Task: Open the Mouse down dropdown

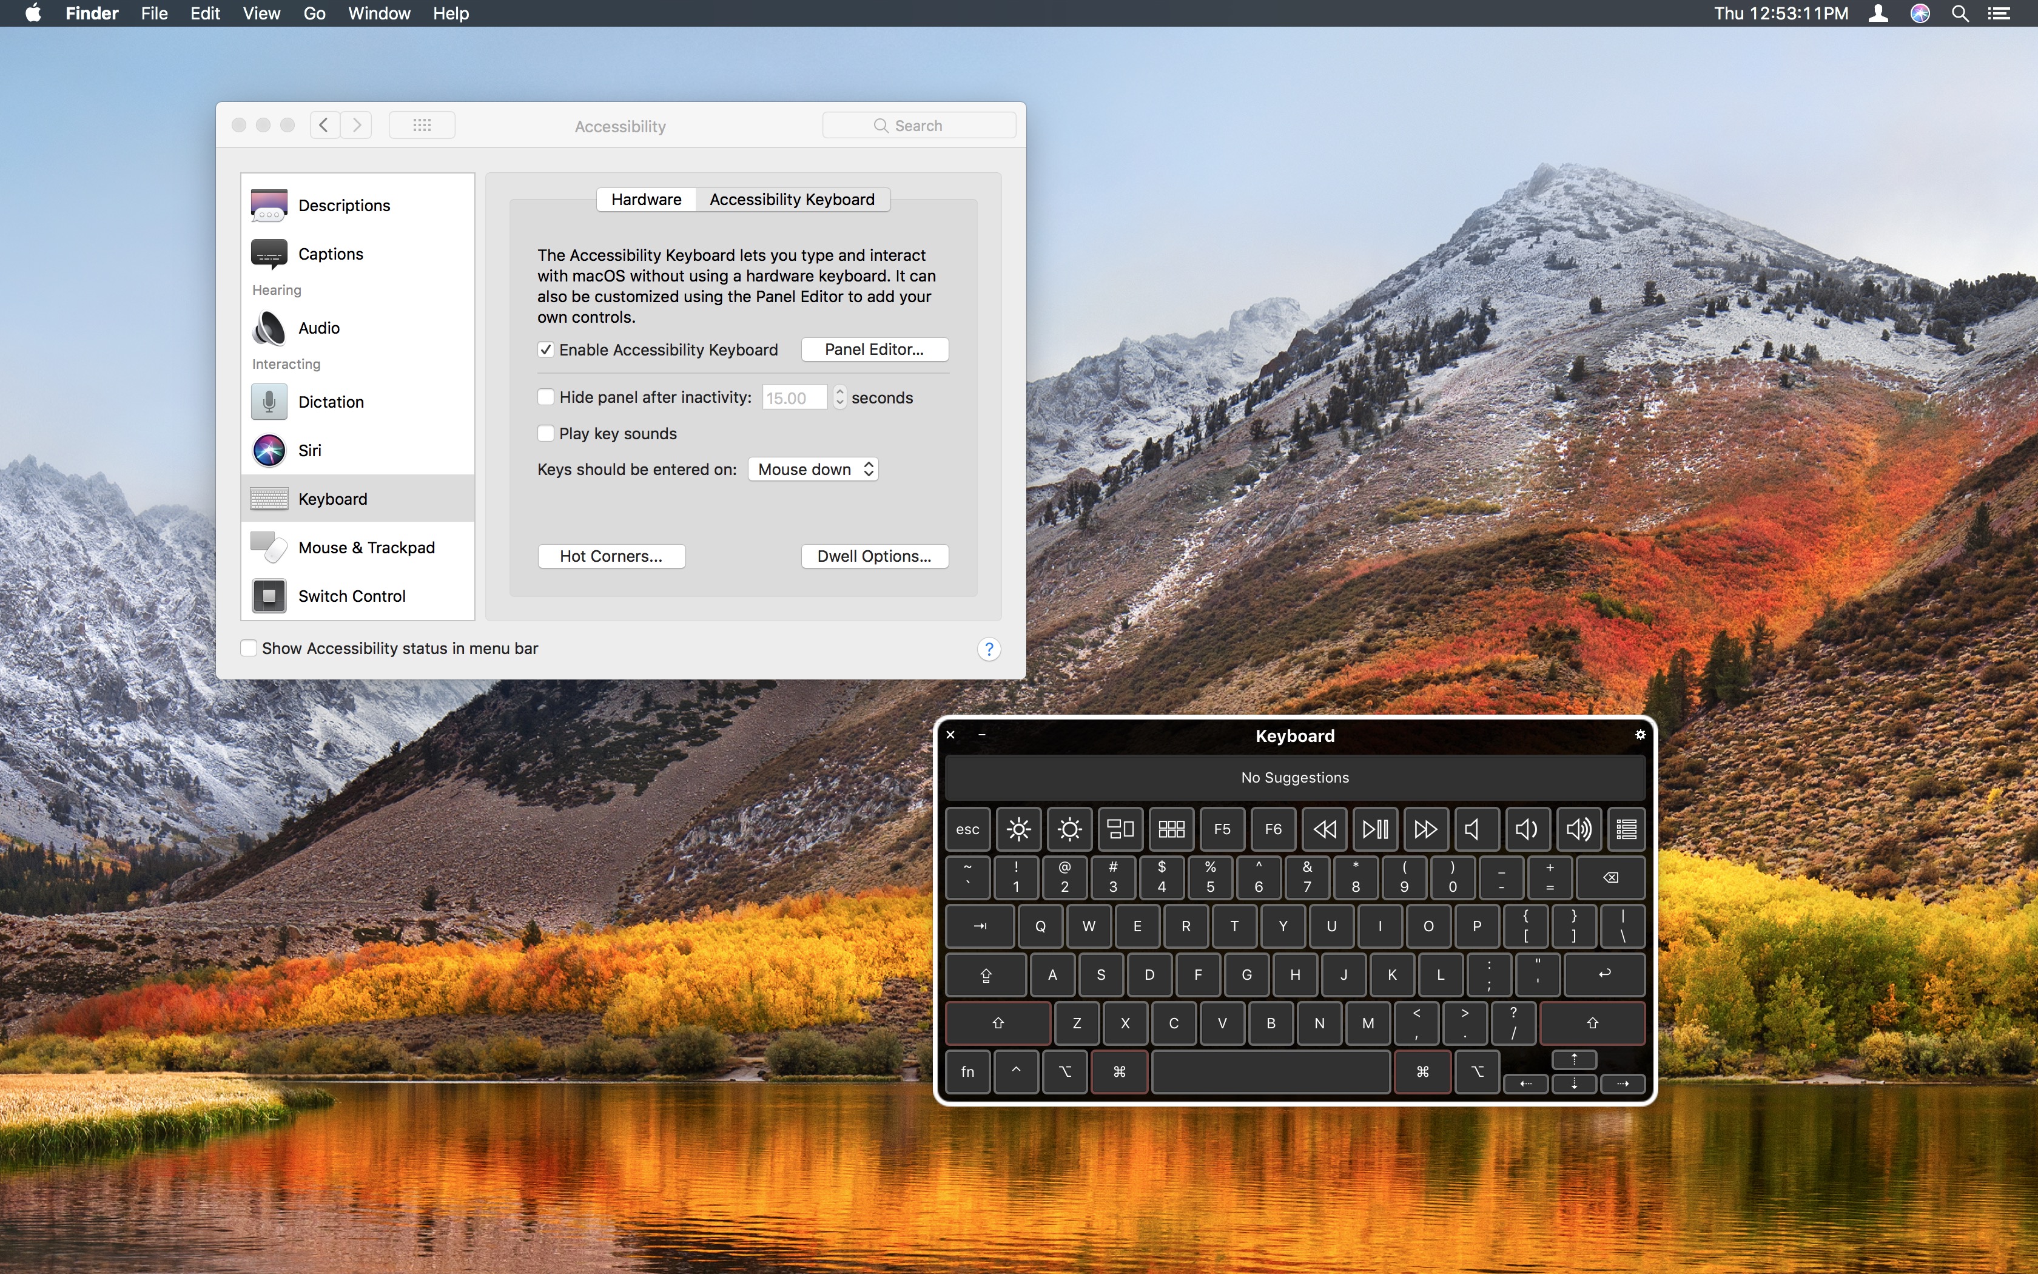Action: click(813, 470)
